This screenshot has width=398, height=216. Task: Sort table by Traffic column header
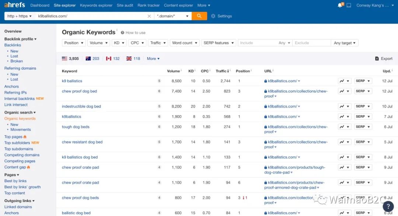tap(221, 71)
